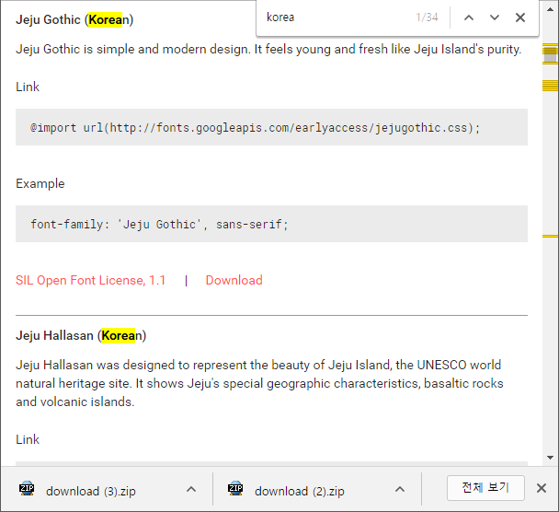Image resolution: width=559 pixels, height=512 pixels.
Task: Click the scrollbar up arrow
Action: click(550, 9)
